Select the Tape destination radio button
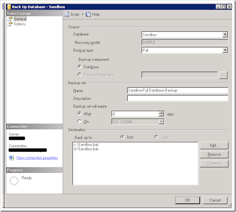 (x=156, y=137)
